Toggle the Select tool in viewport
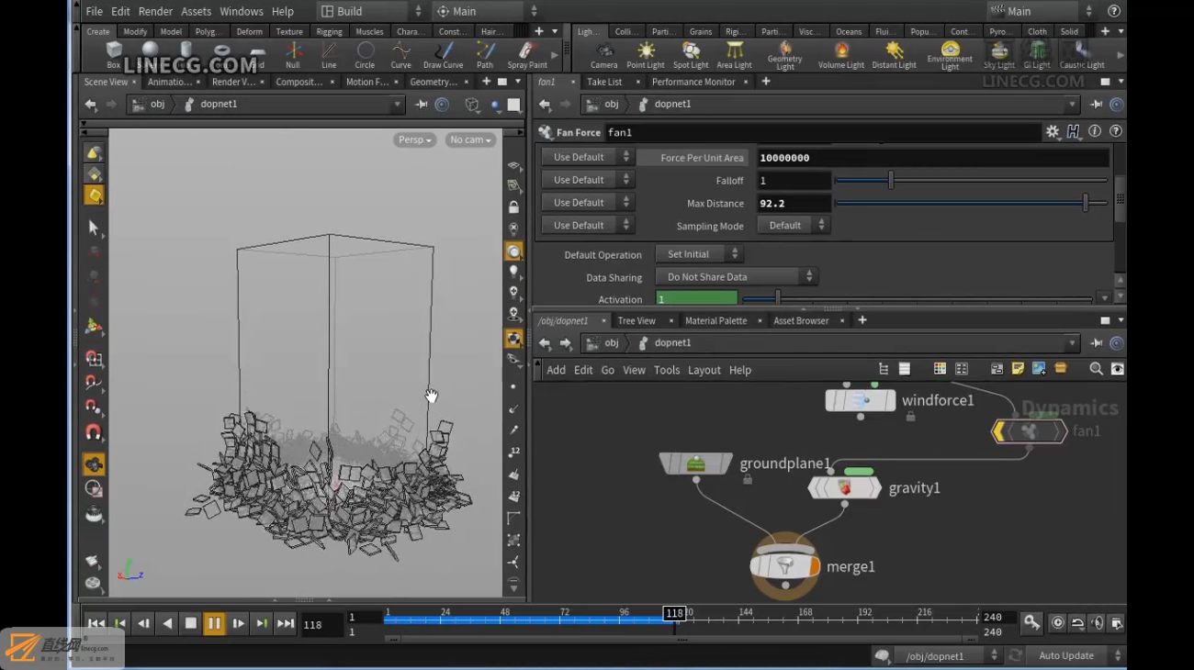 (x=93, y=227)
